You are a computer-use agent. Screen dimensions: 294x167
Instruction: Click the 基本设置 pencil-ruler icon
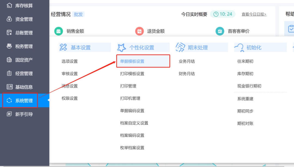point(63,47)
